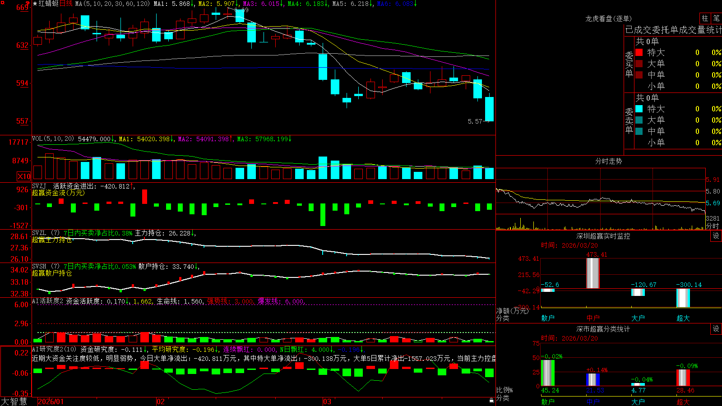Click the 28.46 超大 bar in statistics
The image size is (722, 406).
click(x=683, y=378)
